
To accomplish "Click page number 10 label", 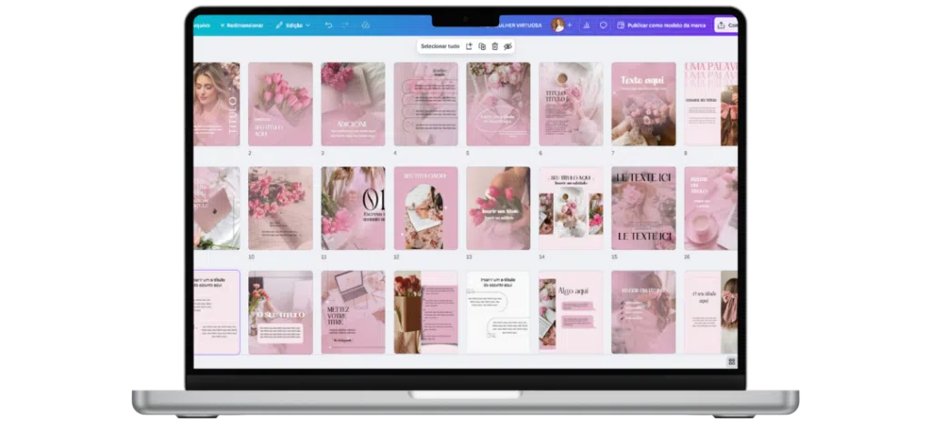I will (251, 257).
